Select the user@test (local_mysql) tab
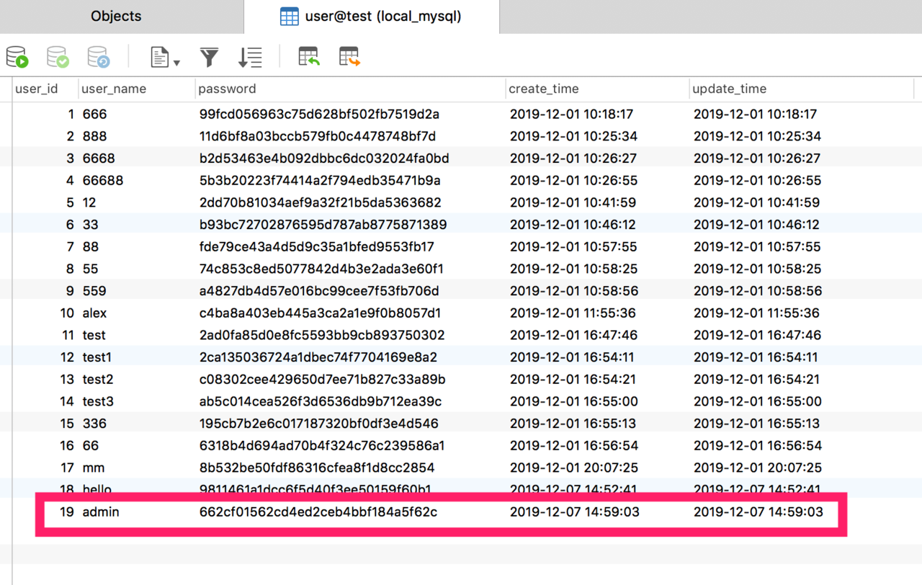 371,16
